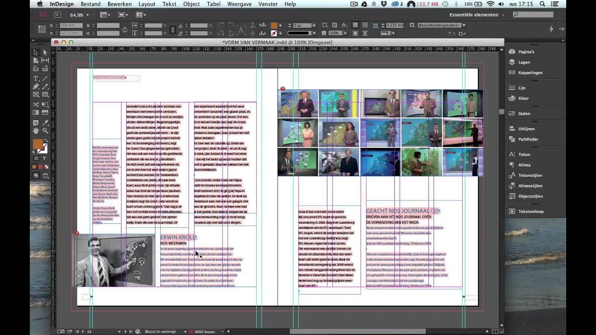
Task: Click the orange fill swatch in control bar
Action: click(274, 25)
